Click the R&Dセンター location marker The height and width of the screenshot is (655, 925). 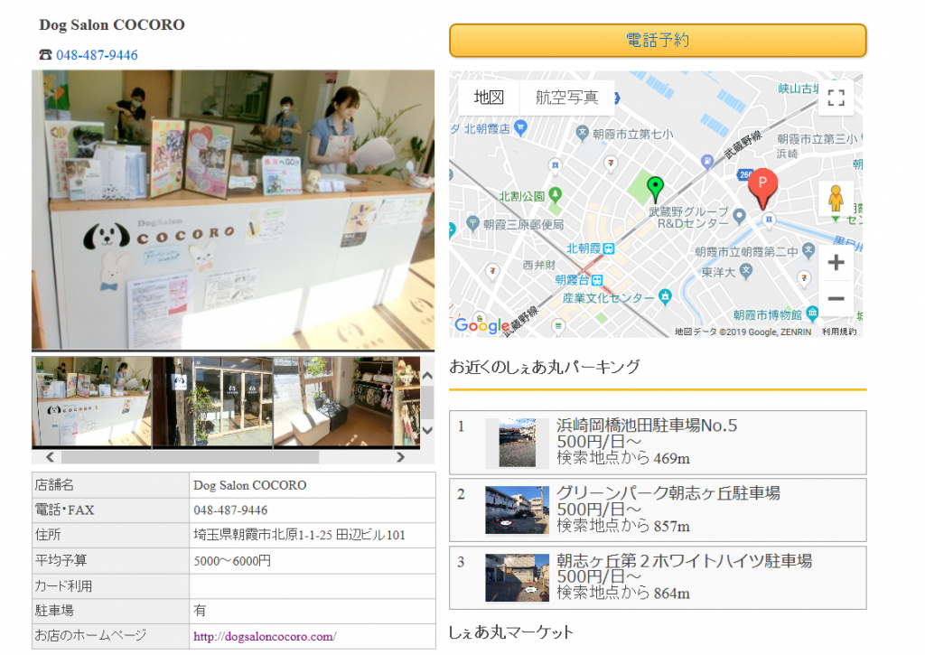[739, 217]
